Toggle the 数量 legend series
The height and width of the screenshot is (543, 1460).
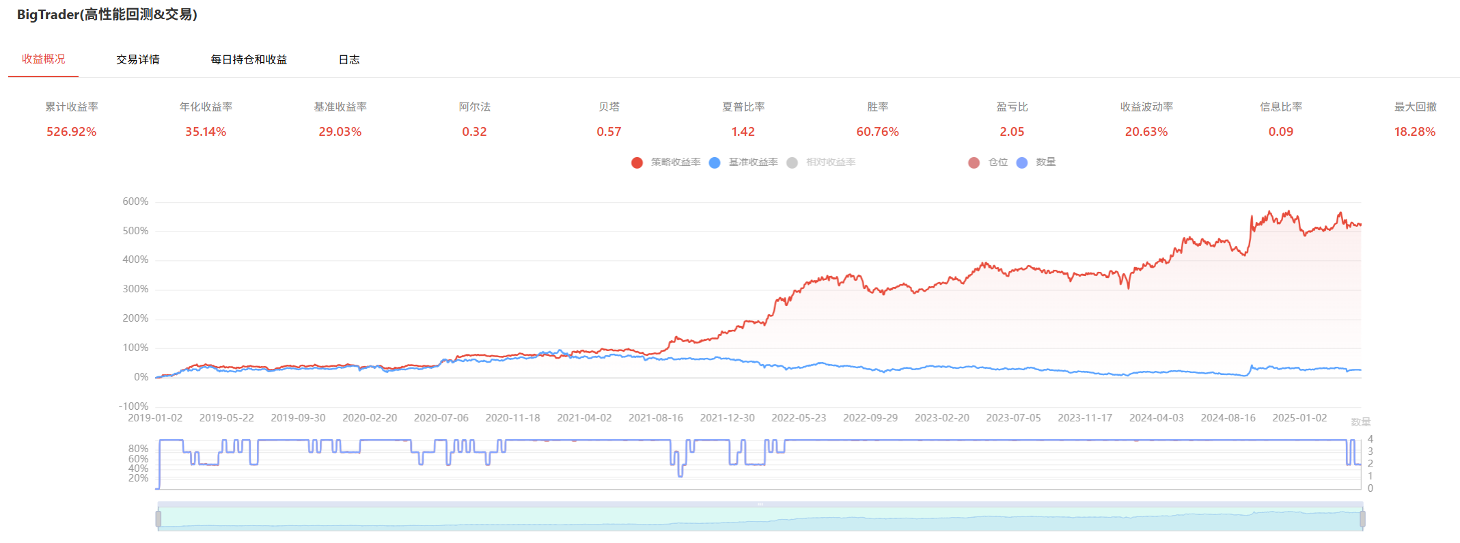pyautogui.click(x=1036, y=163)
